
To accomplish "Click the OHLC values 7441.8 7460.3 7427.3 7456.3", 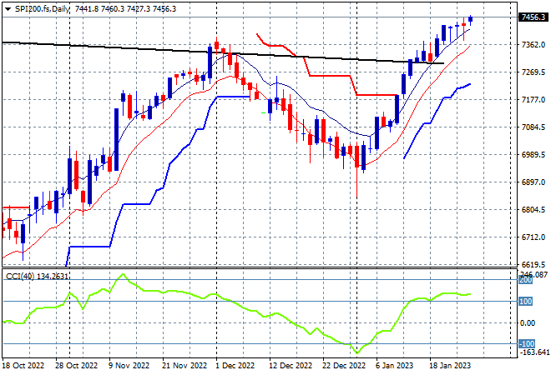I will [125, 9].
